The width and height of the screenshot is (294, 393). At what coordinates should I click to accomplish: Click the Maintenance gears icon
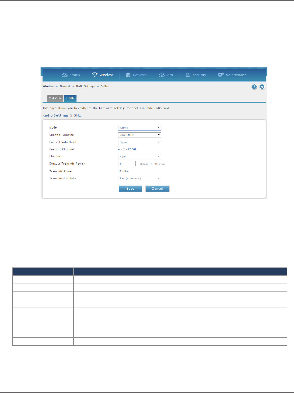221,75
